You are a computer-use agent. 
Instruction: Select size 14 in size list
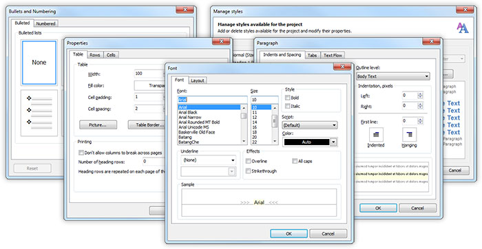[x=261, y=122]
